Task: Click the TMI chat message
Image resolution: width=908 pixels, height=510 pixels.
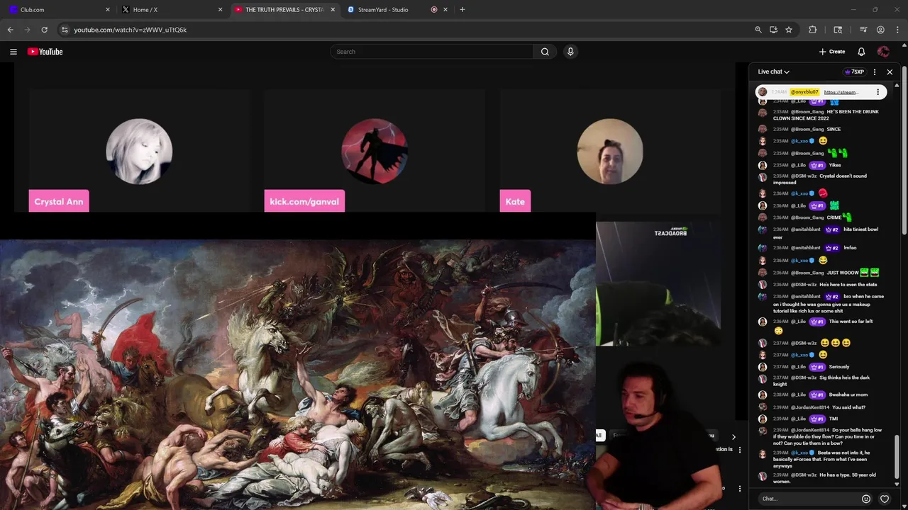Action: tap(834, 419)
